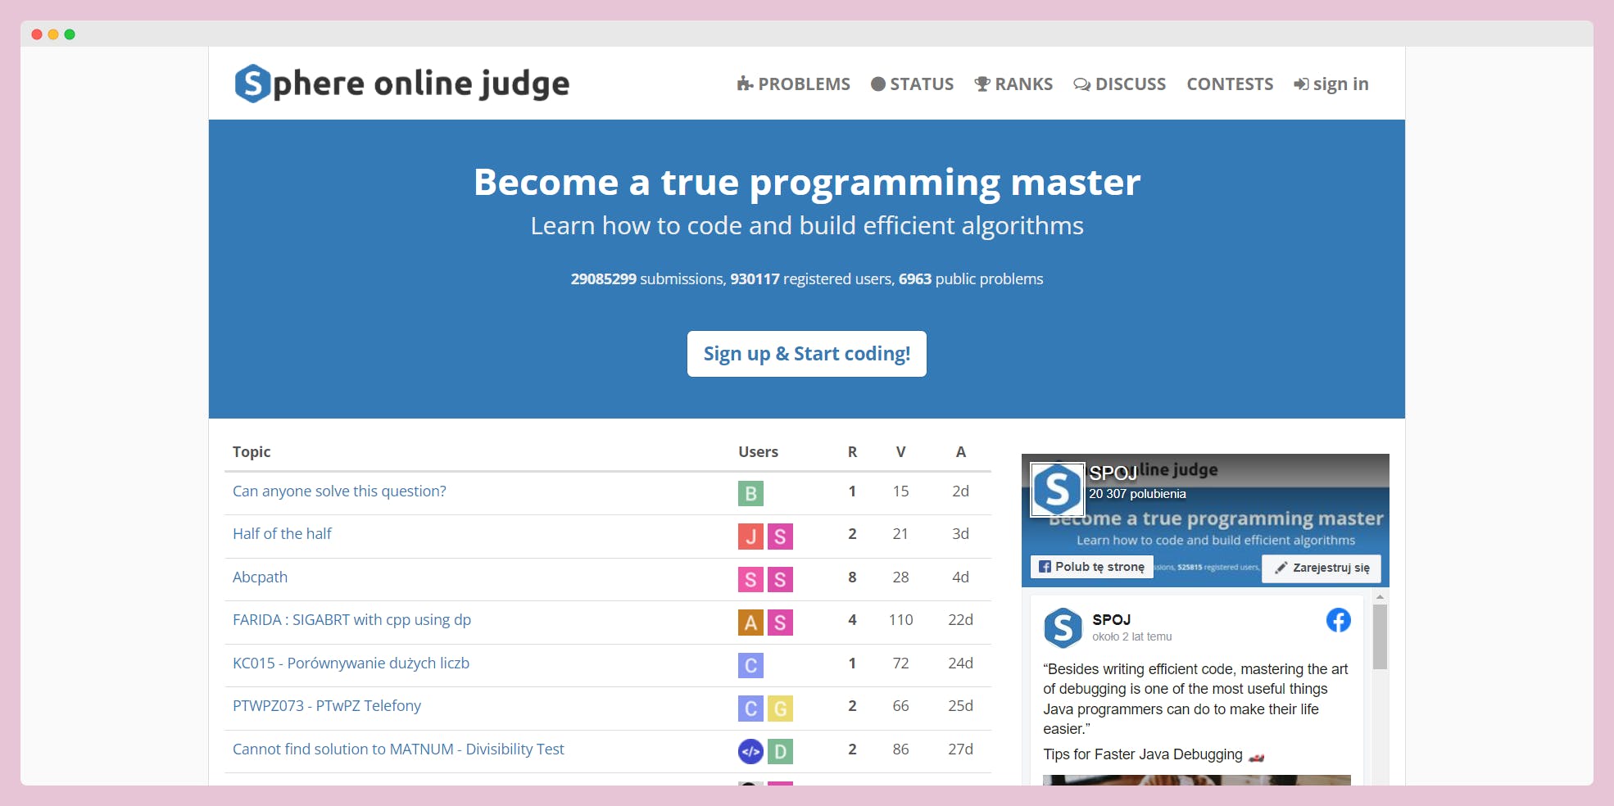The width and height of the screenshot is (1614, 806).
Task: Click the C avatar in KC015 row
Action: point(750,665)
